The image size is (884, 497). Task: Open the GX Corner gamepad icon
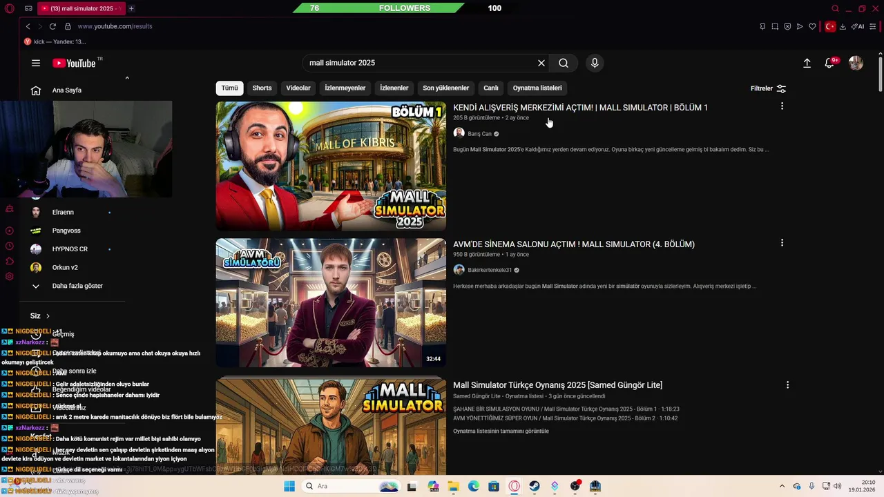(x=28, y=8)
